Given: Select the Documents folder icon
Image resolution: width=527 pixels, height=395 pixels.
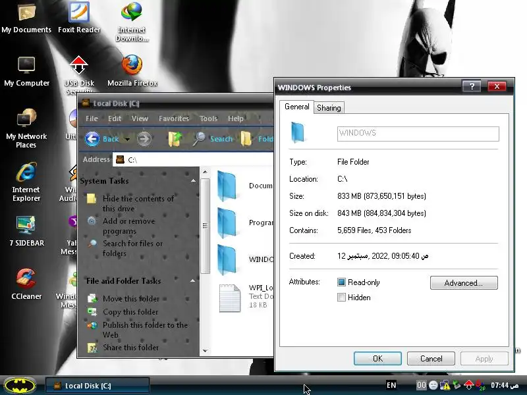Looking at the screenshot, I should 227,186.
